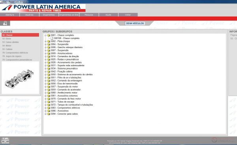The image size is (237, 145).
Task: Select the 5009 - Amortecedores row text
Action: click(x=62, y=53)
